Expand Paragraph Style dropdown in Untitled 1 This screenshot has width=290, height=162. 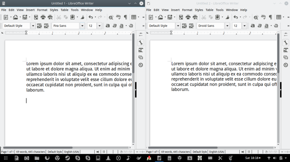[x=33, y=26]
